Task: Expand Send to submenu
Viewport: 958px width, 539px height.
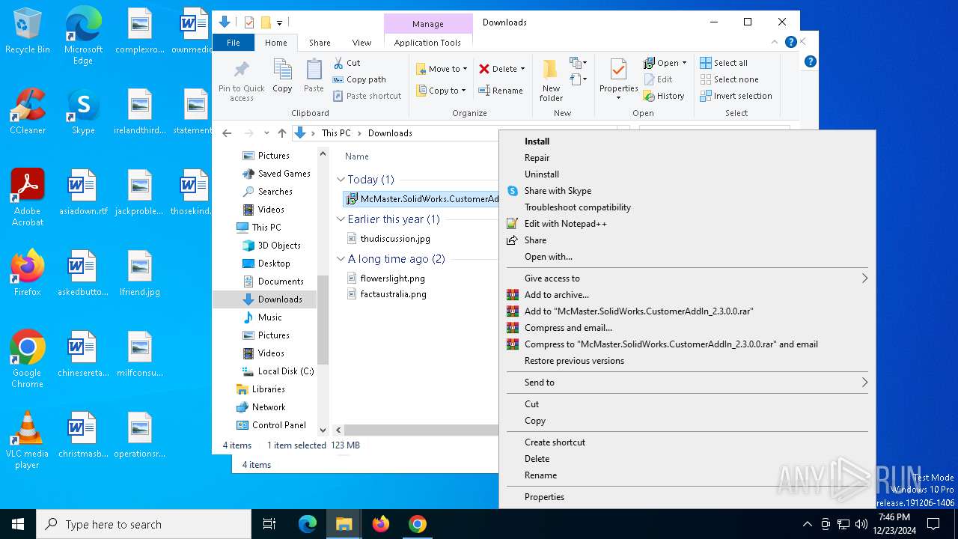Action: tap(687, 383)
